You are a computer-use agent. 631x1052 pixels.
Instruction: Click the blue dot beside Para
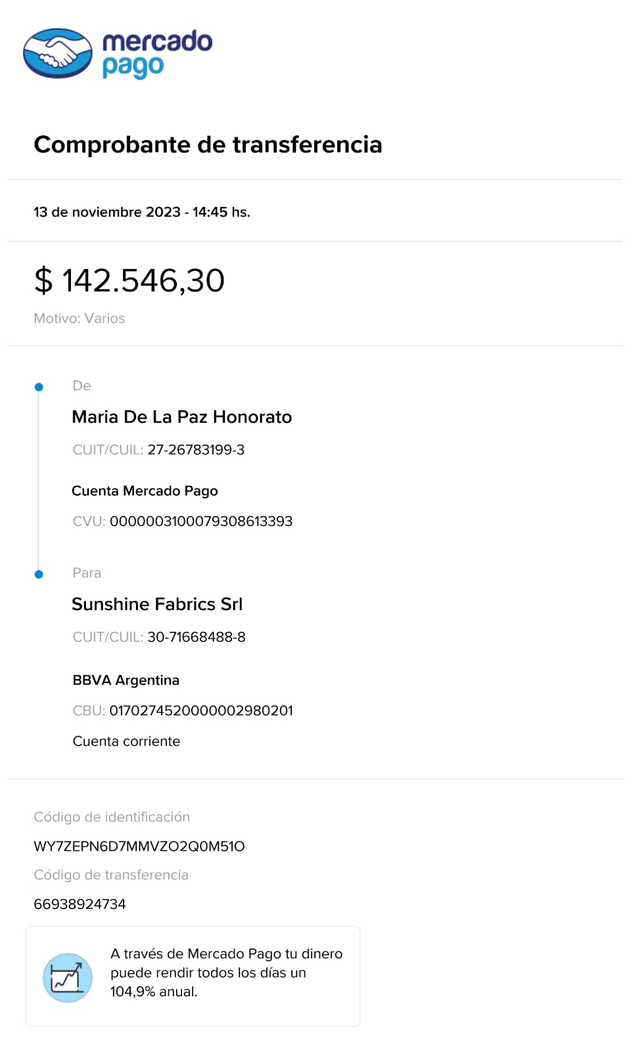(x=39, y=575)
